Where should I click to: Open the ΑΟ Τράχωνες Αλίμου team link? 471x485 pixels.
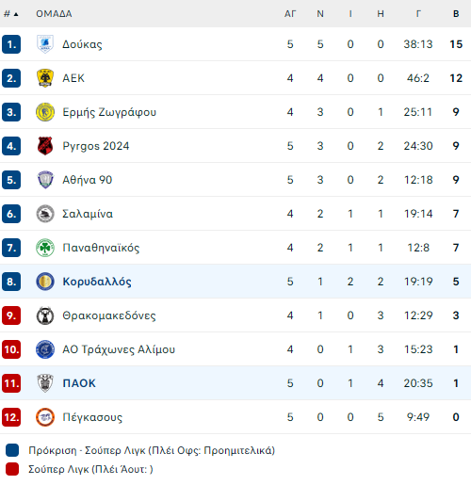pos(119,349)
